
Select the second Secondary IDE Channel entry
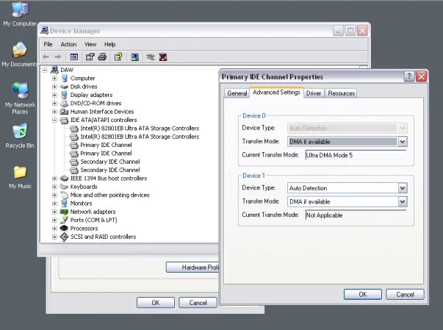(110, 170)
